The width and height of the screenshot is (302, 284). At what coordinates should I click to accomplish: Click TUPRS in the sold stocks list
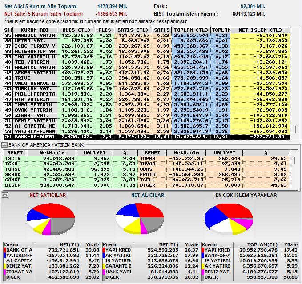point(148,159)
